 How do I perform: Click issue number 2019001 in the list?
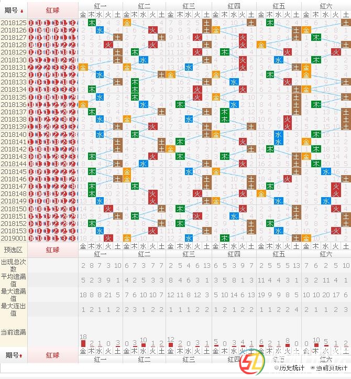point(13,238)
